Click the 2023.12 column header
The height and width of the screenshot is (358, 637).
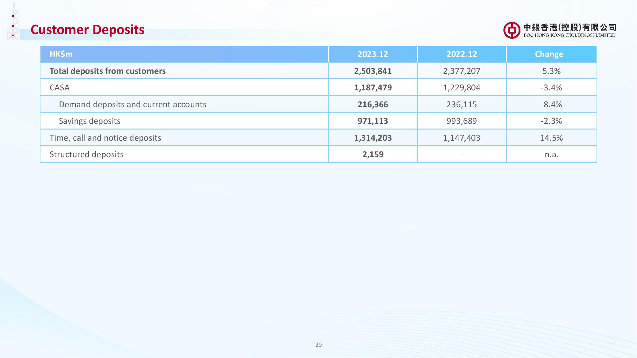[373, 54]
